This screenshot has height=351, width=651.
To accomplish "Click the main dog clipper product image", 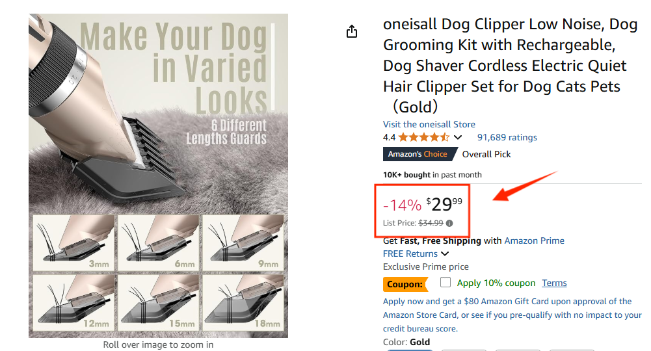I will click(x=158, y=175).
